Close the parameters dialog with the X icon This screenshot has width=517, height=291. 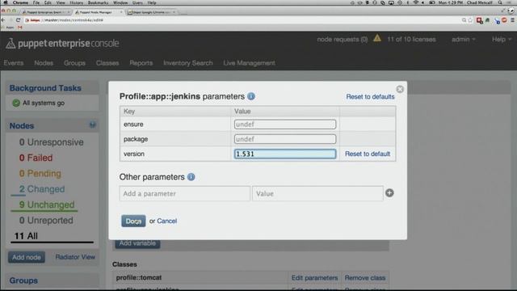400,89
